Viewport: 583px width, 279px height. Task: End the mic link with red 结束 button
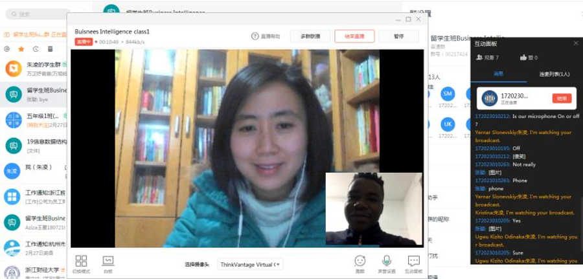coord(562,98)
